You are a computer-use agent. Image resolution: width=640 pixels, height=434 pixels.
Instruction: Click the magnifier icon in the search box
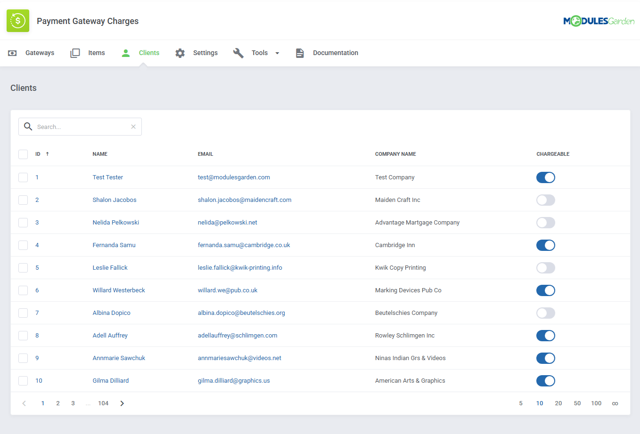click(x=28, y=126)
